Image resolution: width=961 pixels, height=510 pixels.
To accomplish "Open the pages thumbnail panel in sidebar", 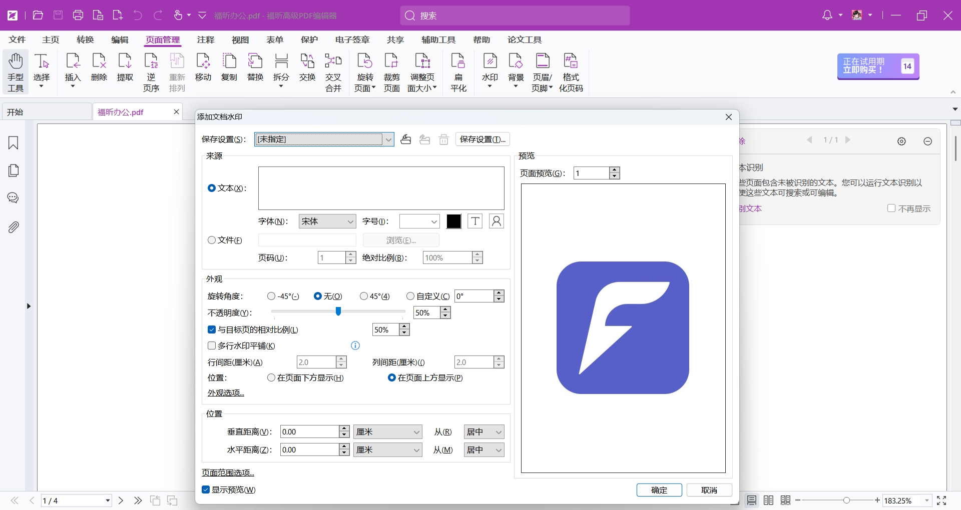I will click(14, 170).
